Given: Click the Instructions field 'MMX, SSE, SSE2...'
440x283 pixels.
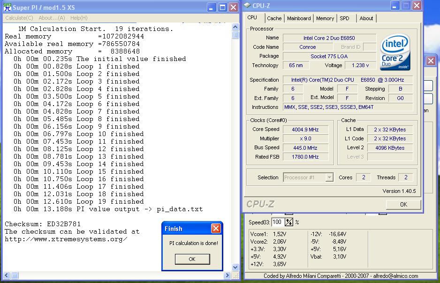Looking at the screenshot, I should point(348,107).
